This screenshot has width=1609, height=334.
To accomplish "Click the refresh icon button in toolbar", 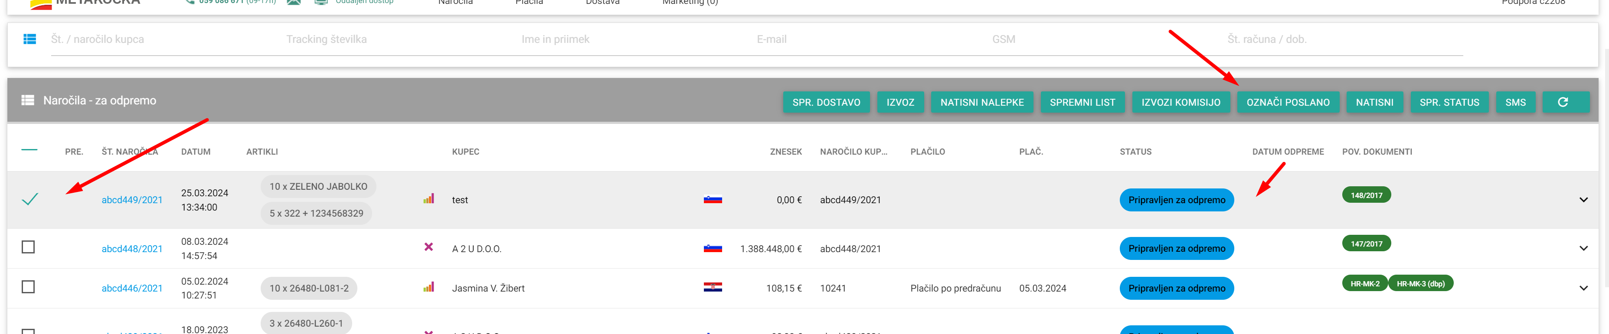I will point(1565,102).
